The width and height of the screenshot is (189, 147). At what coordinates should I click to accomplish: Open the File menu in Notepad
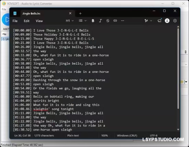(x=15, y=21)
